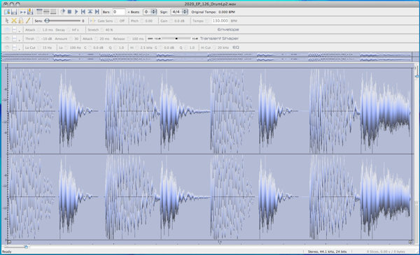Click the Tempo 130.000 value field
The image size is (420, 255).
tap(220, 20)
